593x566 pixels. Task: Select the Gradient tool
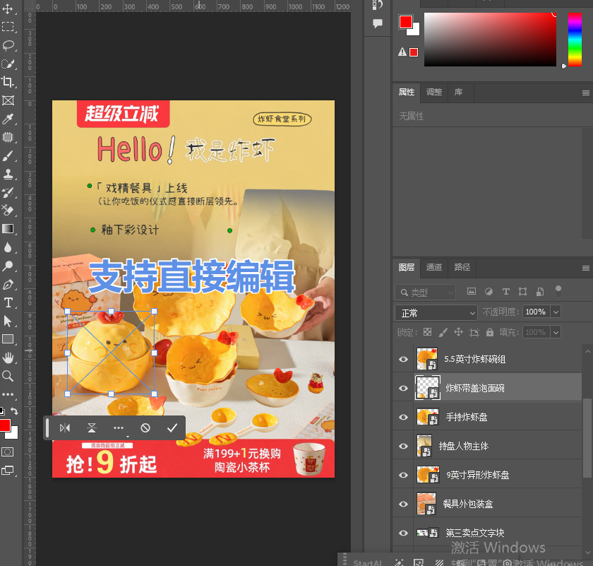click(8, 229)
